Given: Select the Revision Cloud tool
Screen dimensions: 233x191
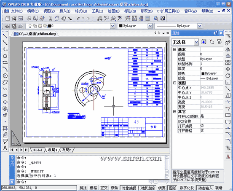Looking at the screenshot, I should point(5,82).
